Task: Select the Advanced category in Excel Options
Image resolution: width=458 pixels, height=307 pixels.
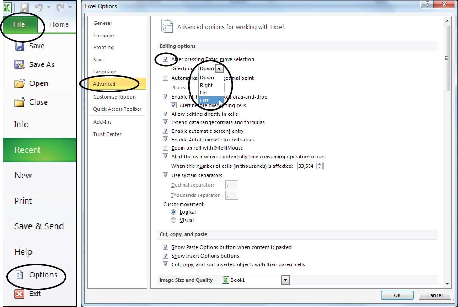Action: tap(117, 84)
